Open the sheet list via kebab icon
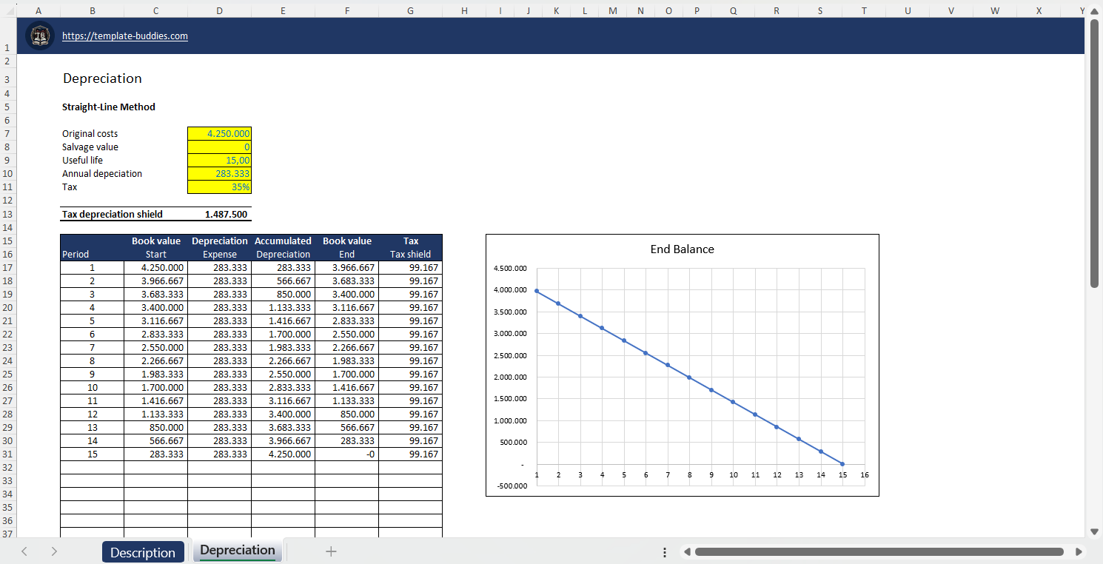The width and height of the screenshot is (1103, 564). [x=664, y=551]
